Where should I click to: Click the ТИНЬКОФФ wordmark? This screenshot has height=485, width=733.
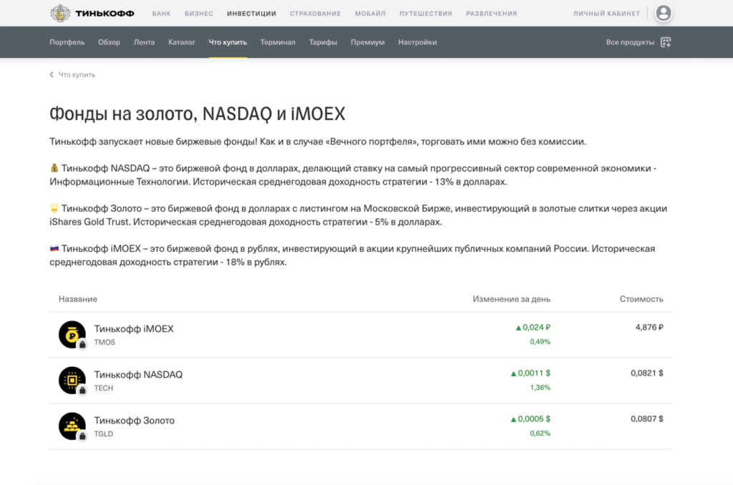[105, 14]
